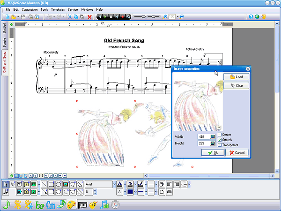This screenshot has width=281, height=211.
Task: Open the Tools menu
Action: [x=44, y=10]
